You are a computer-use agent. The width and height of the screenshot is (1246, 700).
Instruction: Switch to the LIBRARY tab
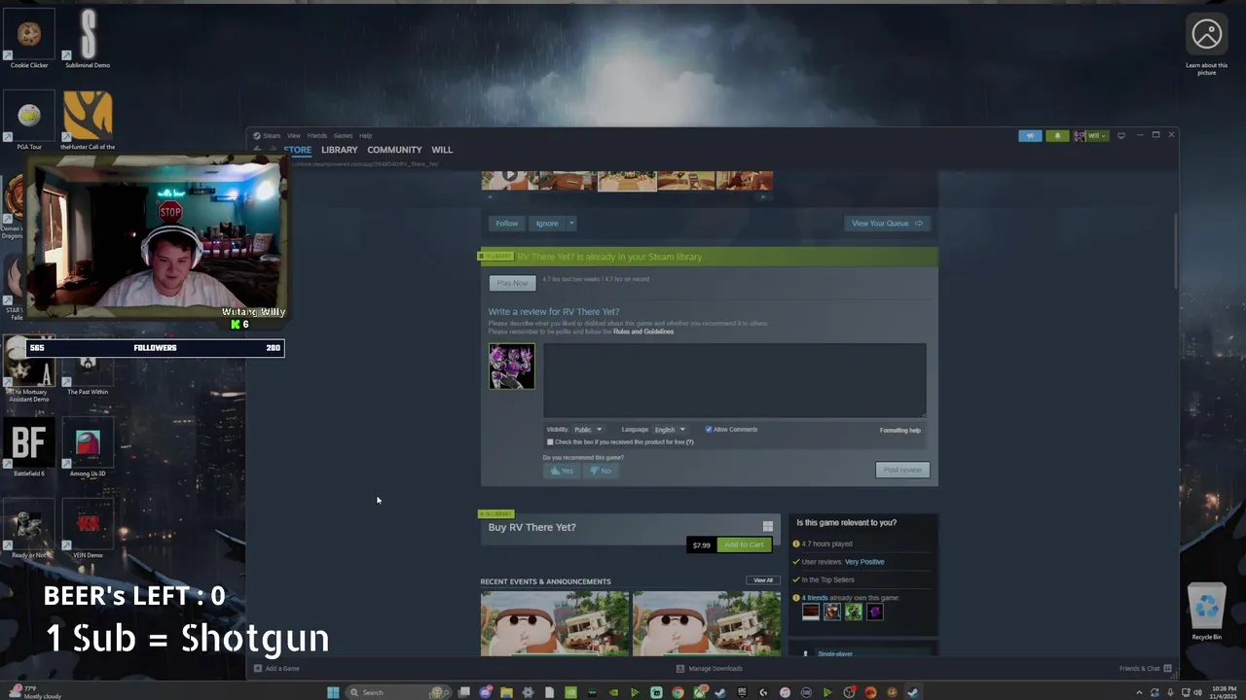tap(340, 150)
